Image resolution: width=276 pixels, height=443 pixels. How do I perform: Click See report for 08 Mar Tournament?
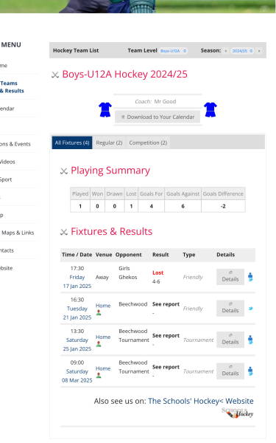pos(166,367)
